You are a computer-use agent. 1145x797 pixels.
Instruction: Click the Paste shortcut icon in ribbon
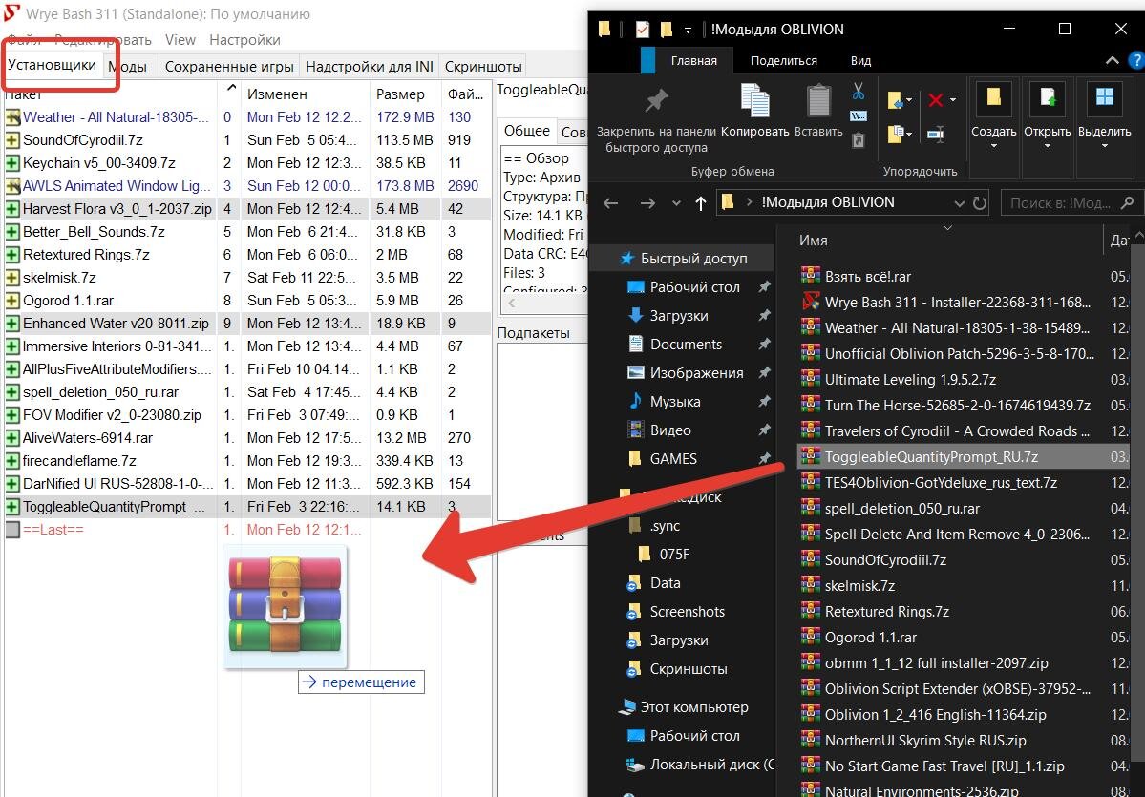click(x=859, y=138)
